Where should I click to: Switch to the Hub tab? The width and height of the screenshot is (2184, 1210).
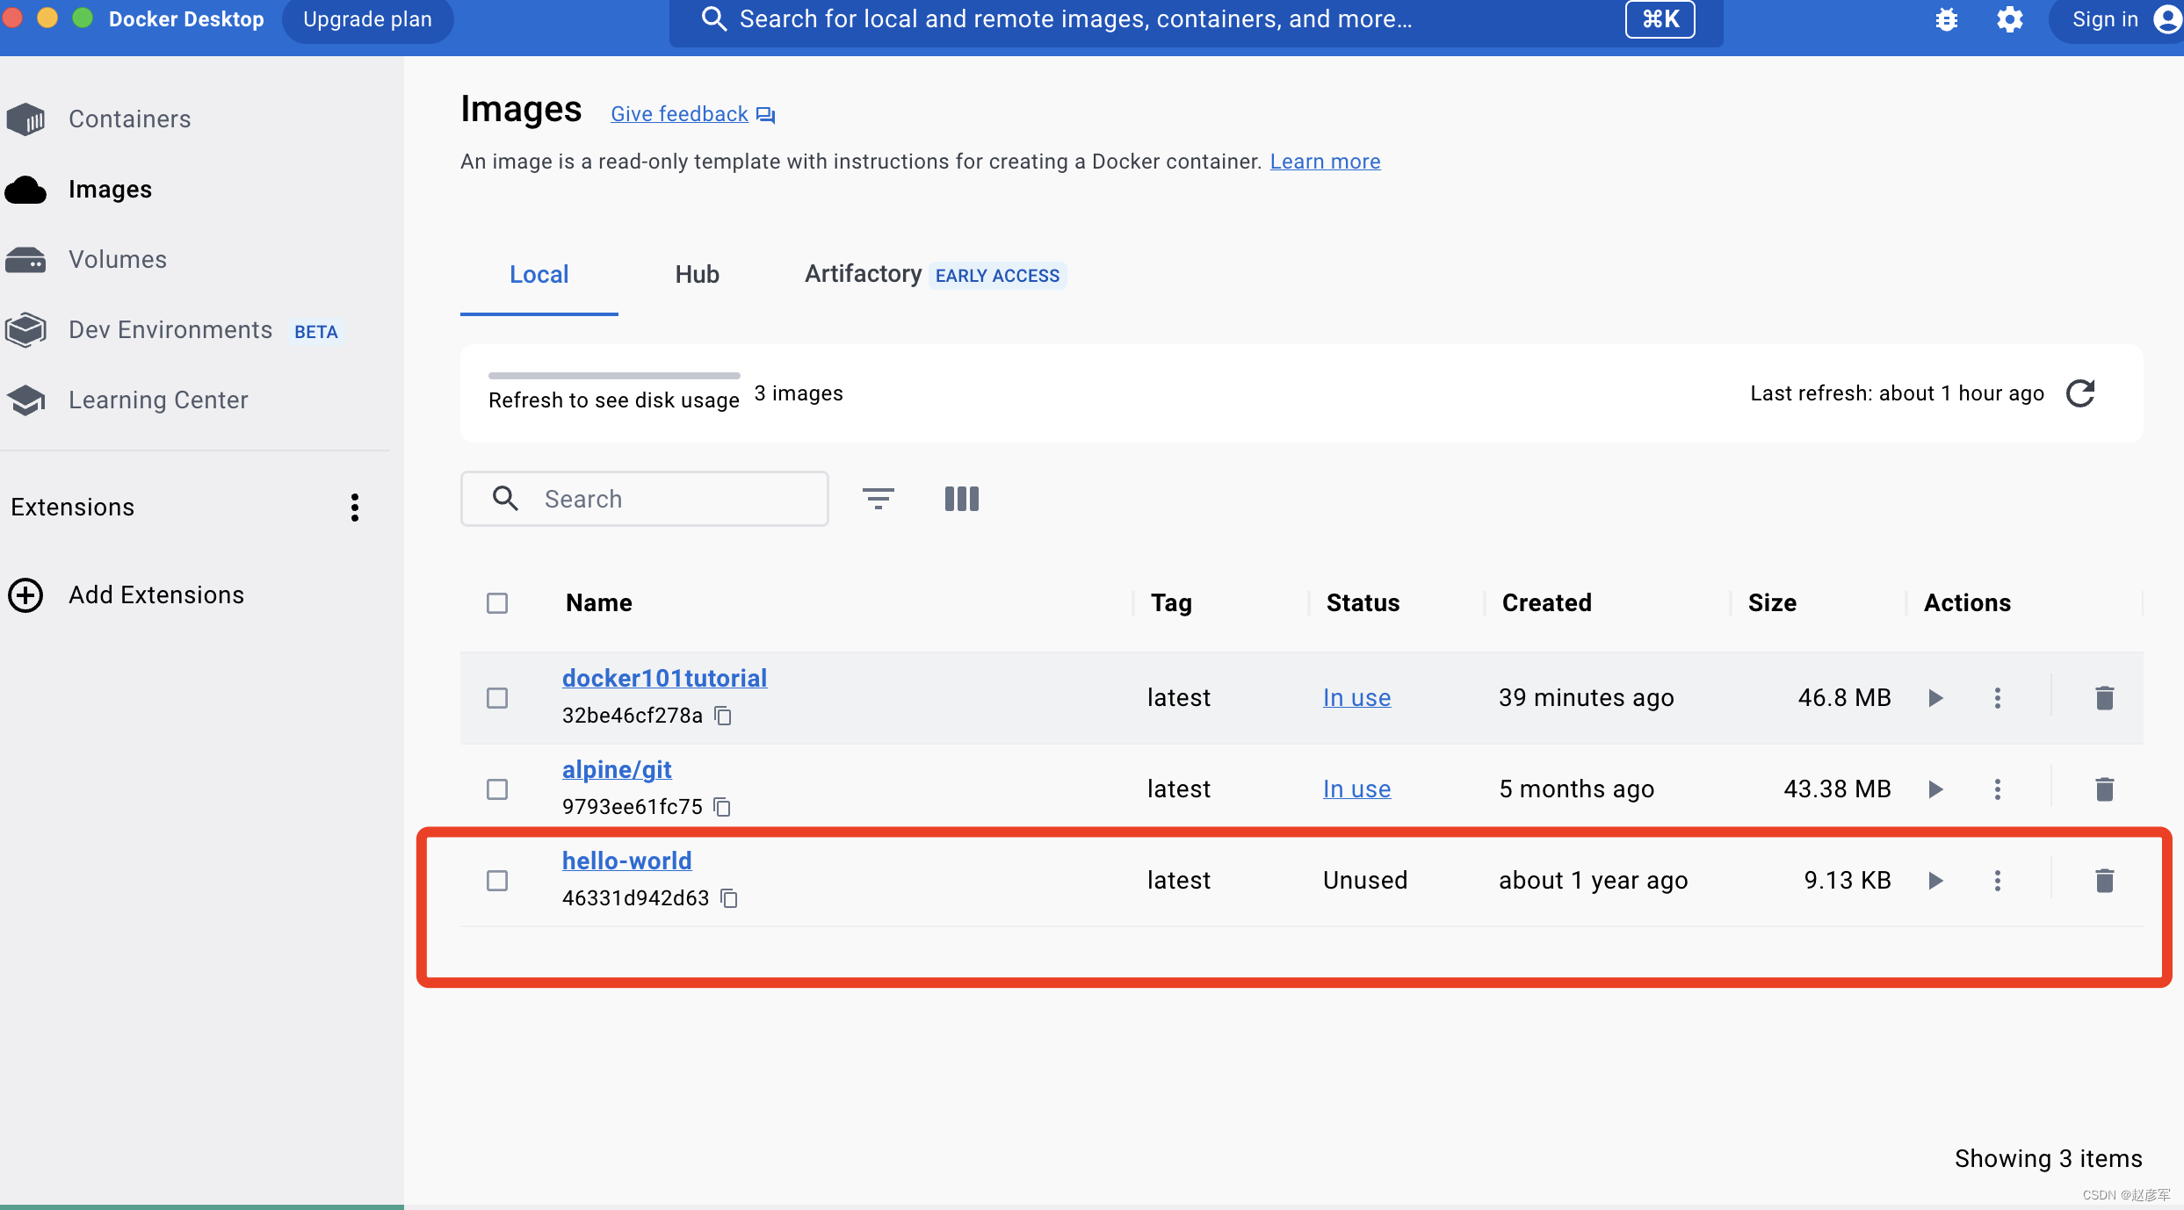(x=696, y=274)
